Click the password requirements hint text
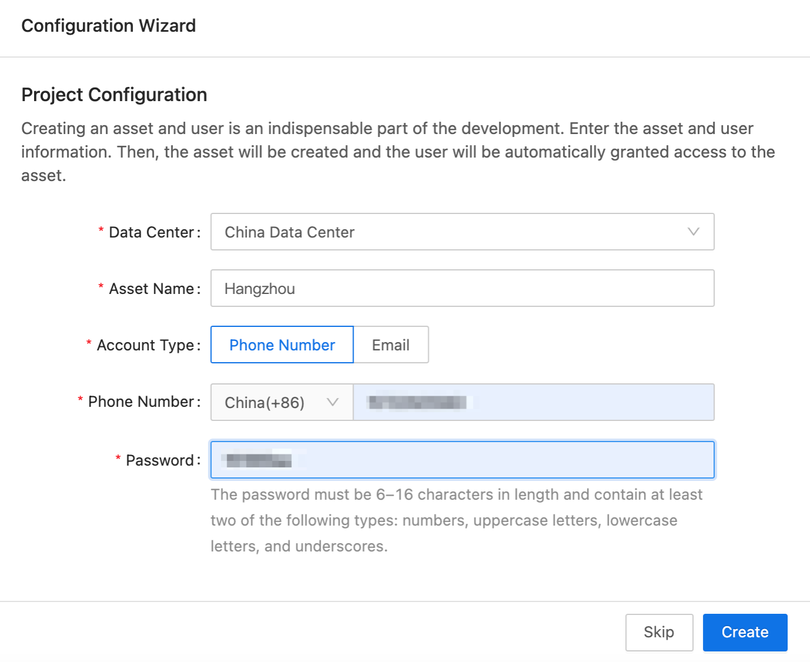Screen dimensions: 810x662 coord(456,520)
